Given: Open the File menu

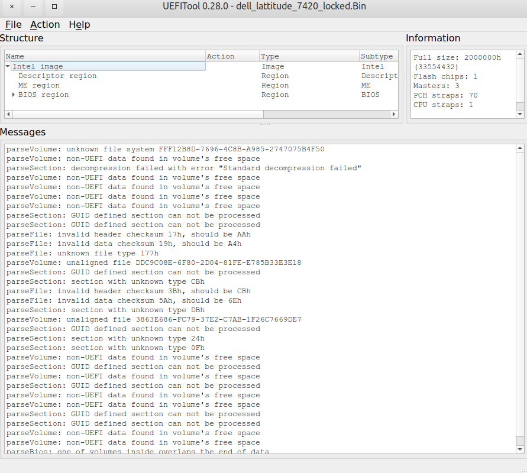Looking at the screenshot, I should [14, 24].
